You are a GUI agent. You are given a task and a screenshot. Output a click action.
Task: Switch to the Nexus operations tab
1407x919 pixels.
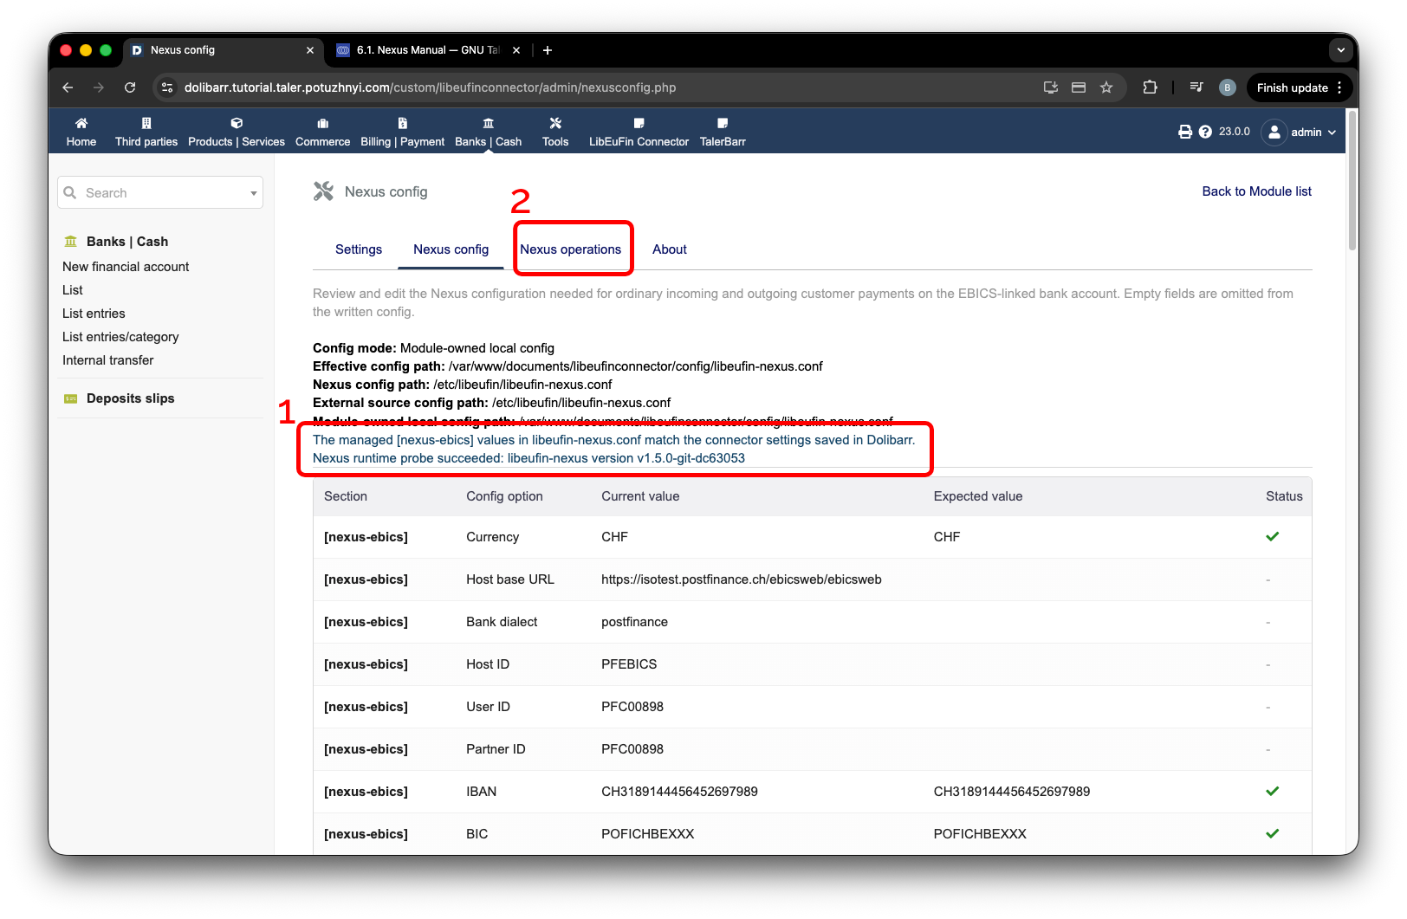tap(571, 249)
